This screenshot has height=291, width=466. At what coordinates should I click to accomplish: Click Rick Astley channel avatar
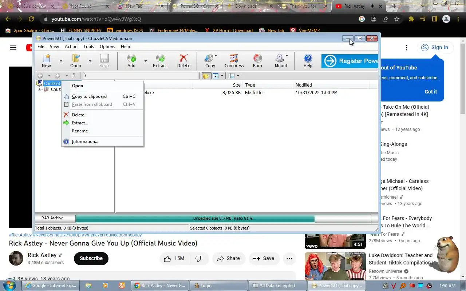[16, 258]
